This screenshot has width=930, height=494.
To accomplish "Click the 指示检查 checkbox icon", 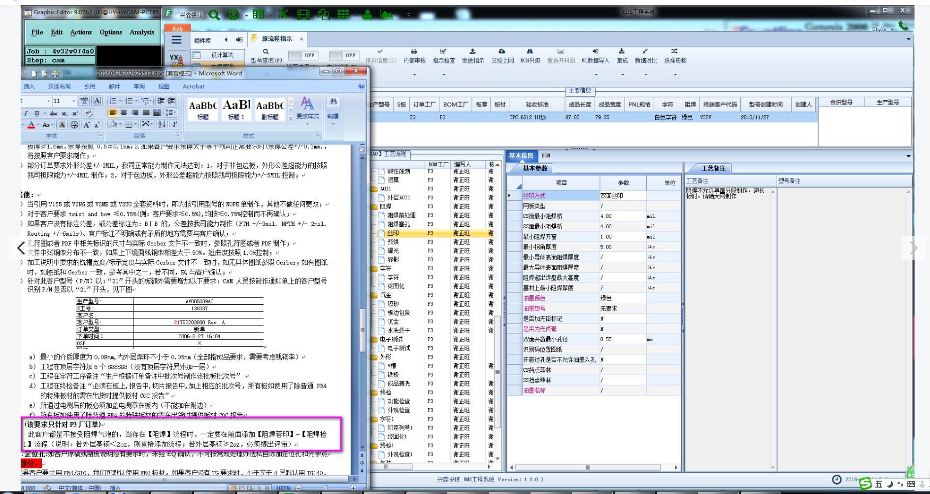I will point(443,51).
